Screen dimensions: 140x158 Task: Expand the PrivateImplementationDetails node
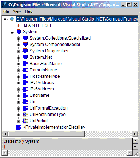pos(12,128)
